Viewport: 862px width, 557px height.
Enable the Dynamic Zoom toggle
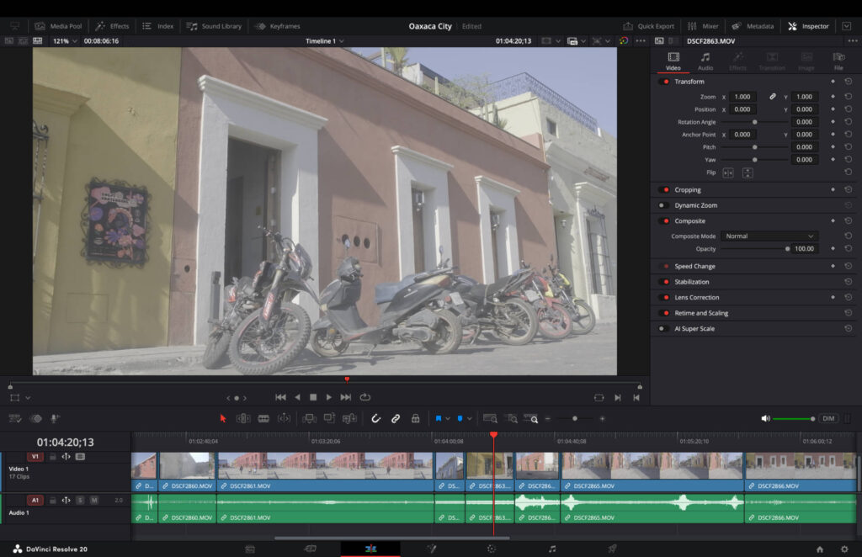click(x=663, y=205)
